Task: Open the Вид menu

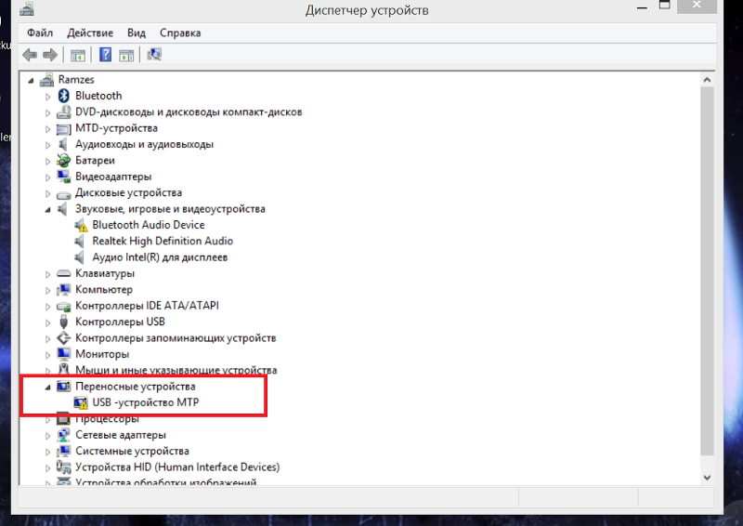Action: 136,33
